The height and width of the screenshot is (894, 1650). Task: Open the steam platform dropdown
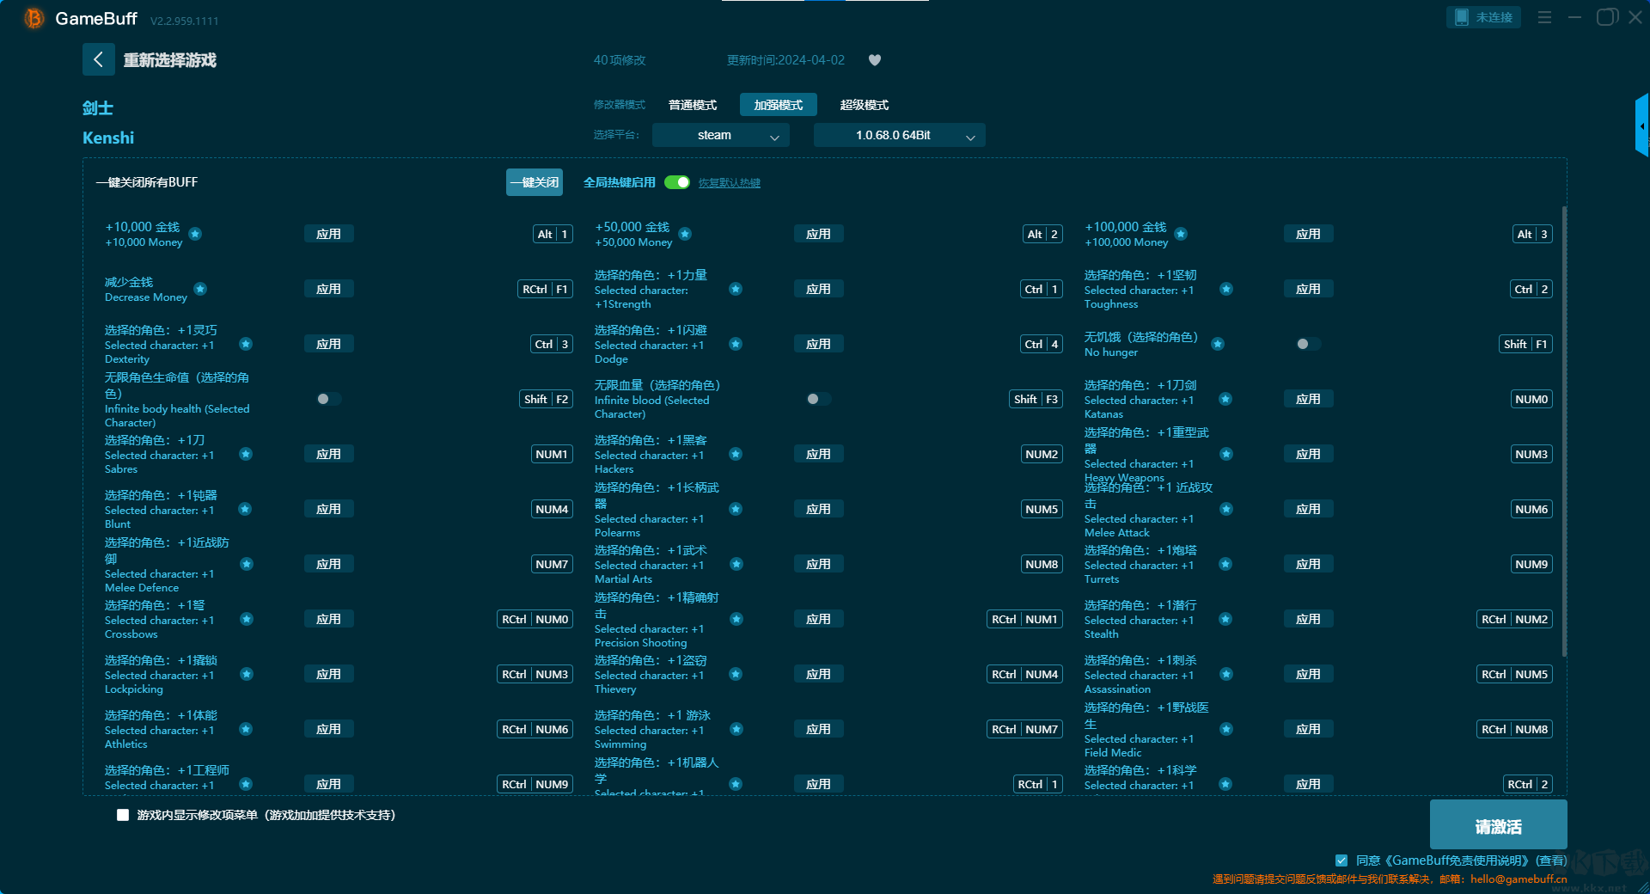click(720, 135)
